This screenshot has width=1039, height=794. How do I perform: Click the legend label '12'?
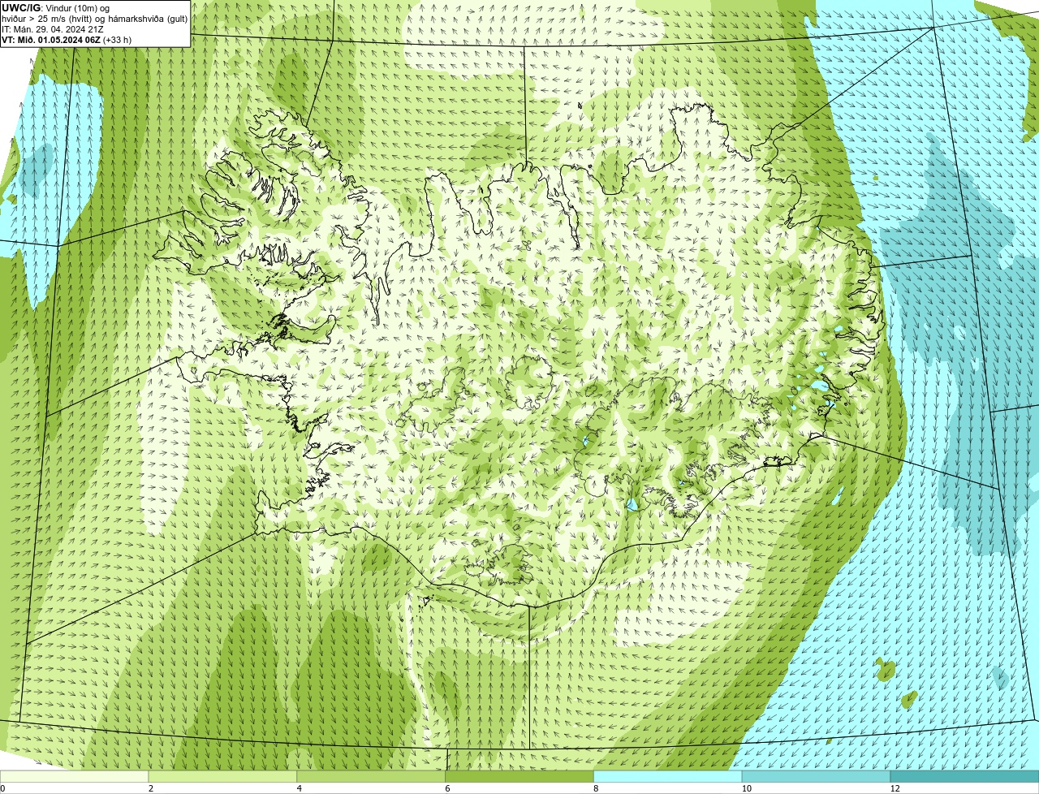tap(895, 788)
